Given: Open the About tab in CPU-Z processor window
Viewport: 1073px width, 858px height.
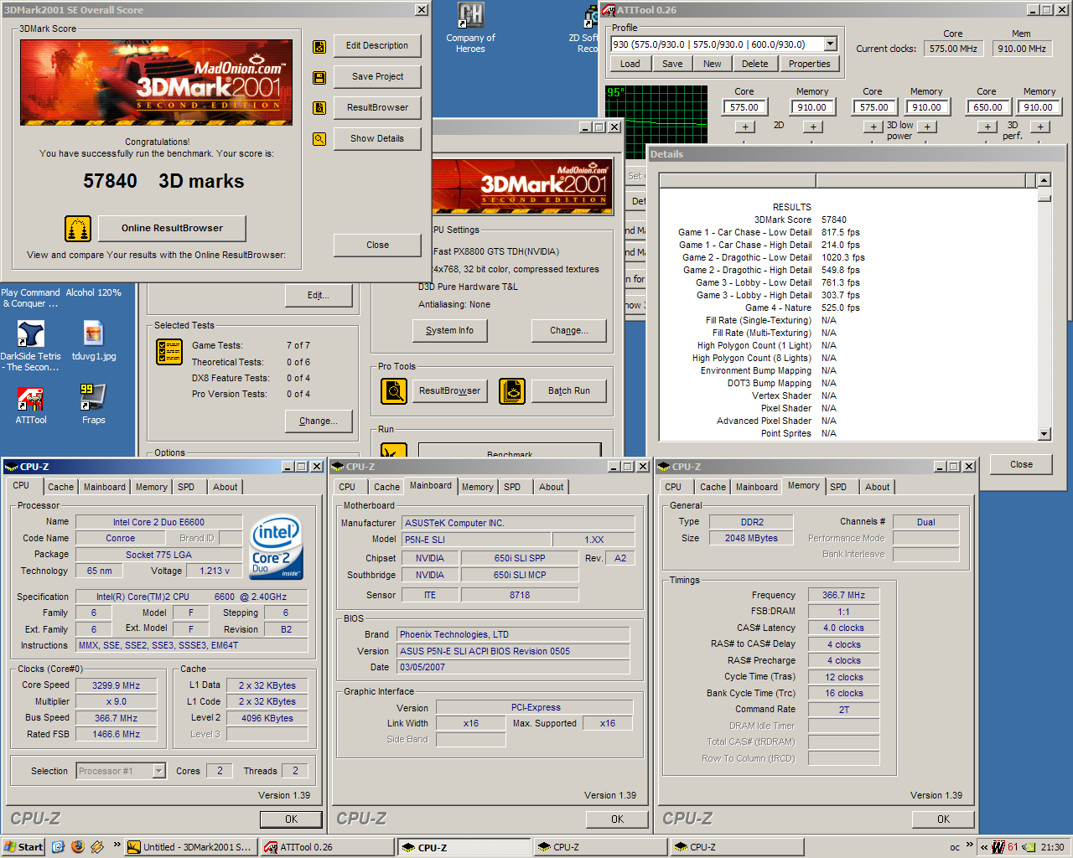Looking at the screenshot, I should (x=225, y=487).
